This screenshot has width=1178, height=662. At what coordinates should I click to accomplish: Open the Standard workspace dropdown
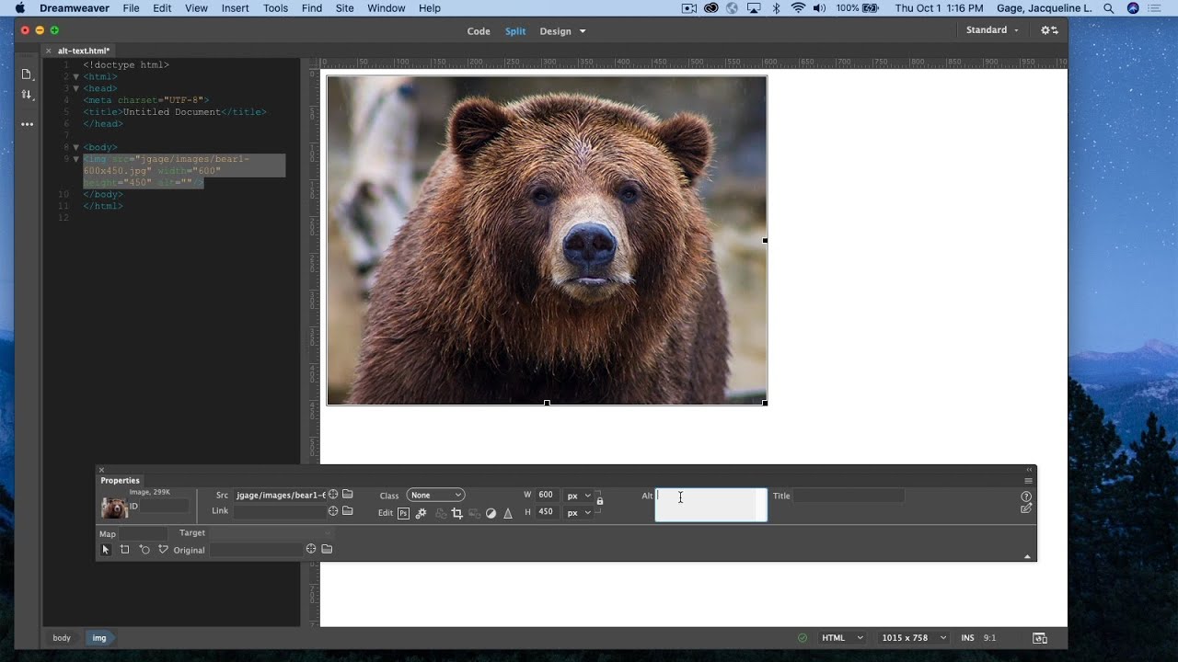[992, 30]
